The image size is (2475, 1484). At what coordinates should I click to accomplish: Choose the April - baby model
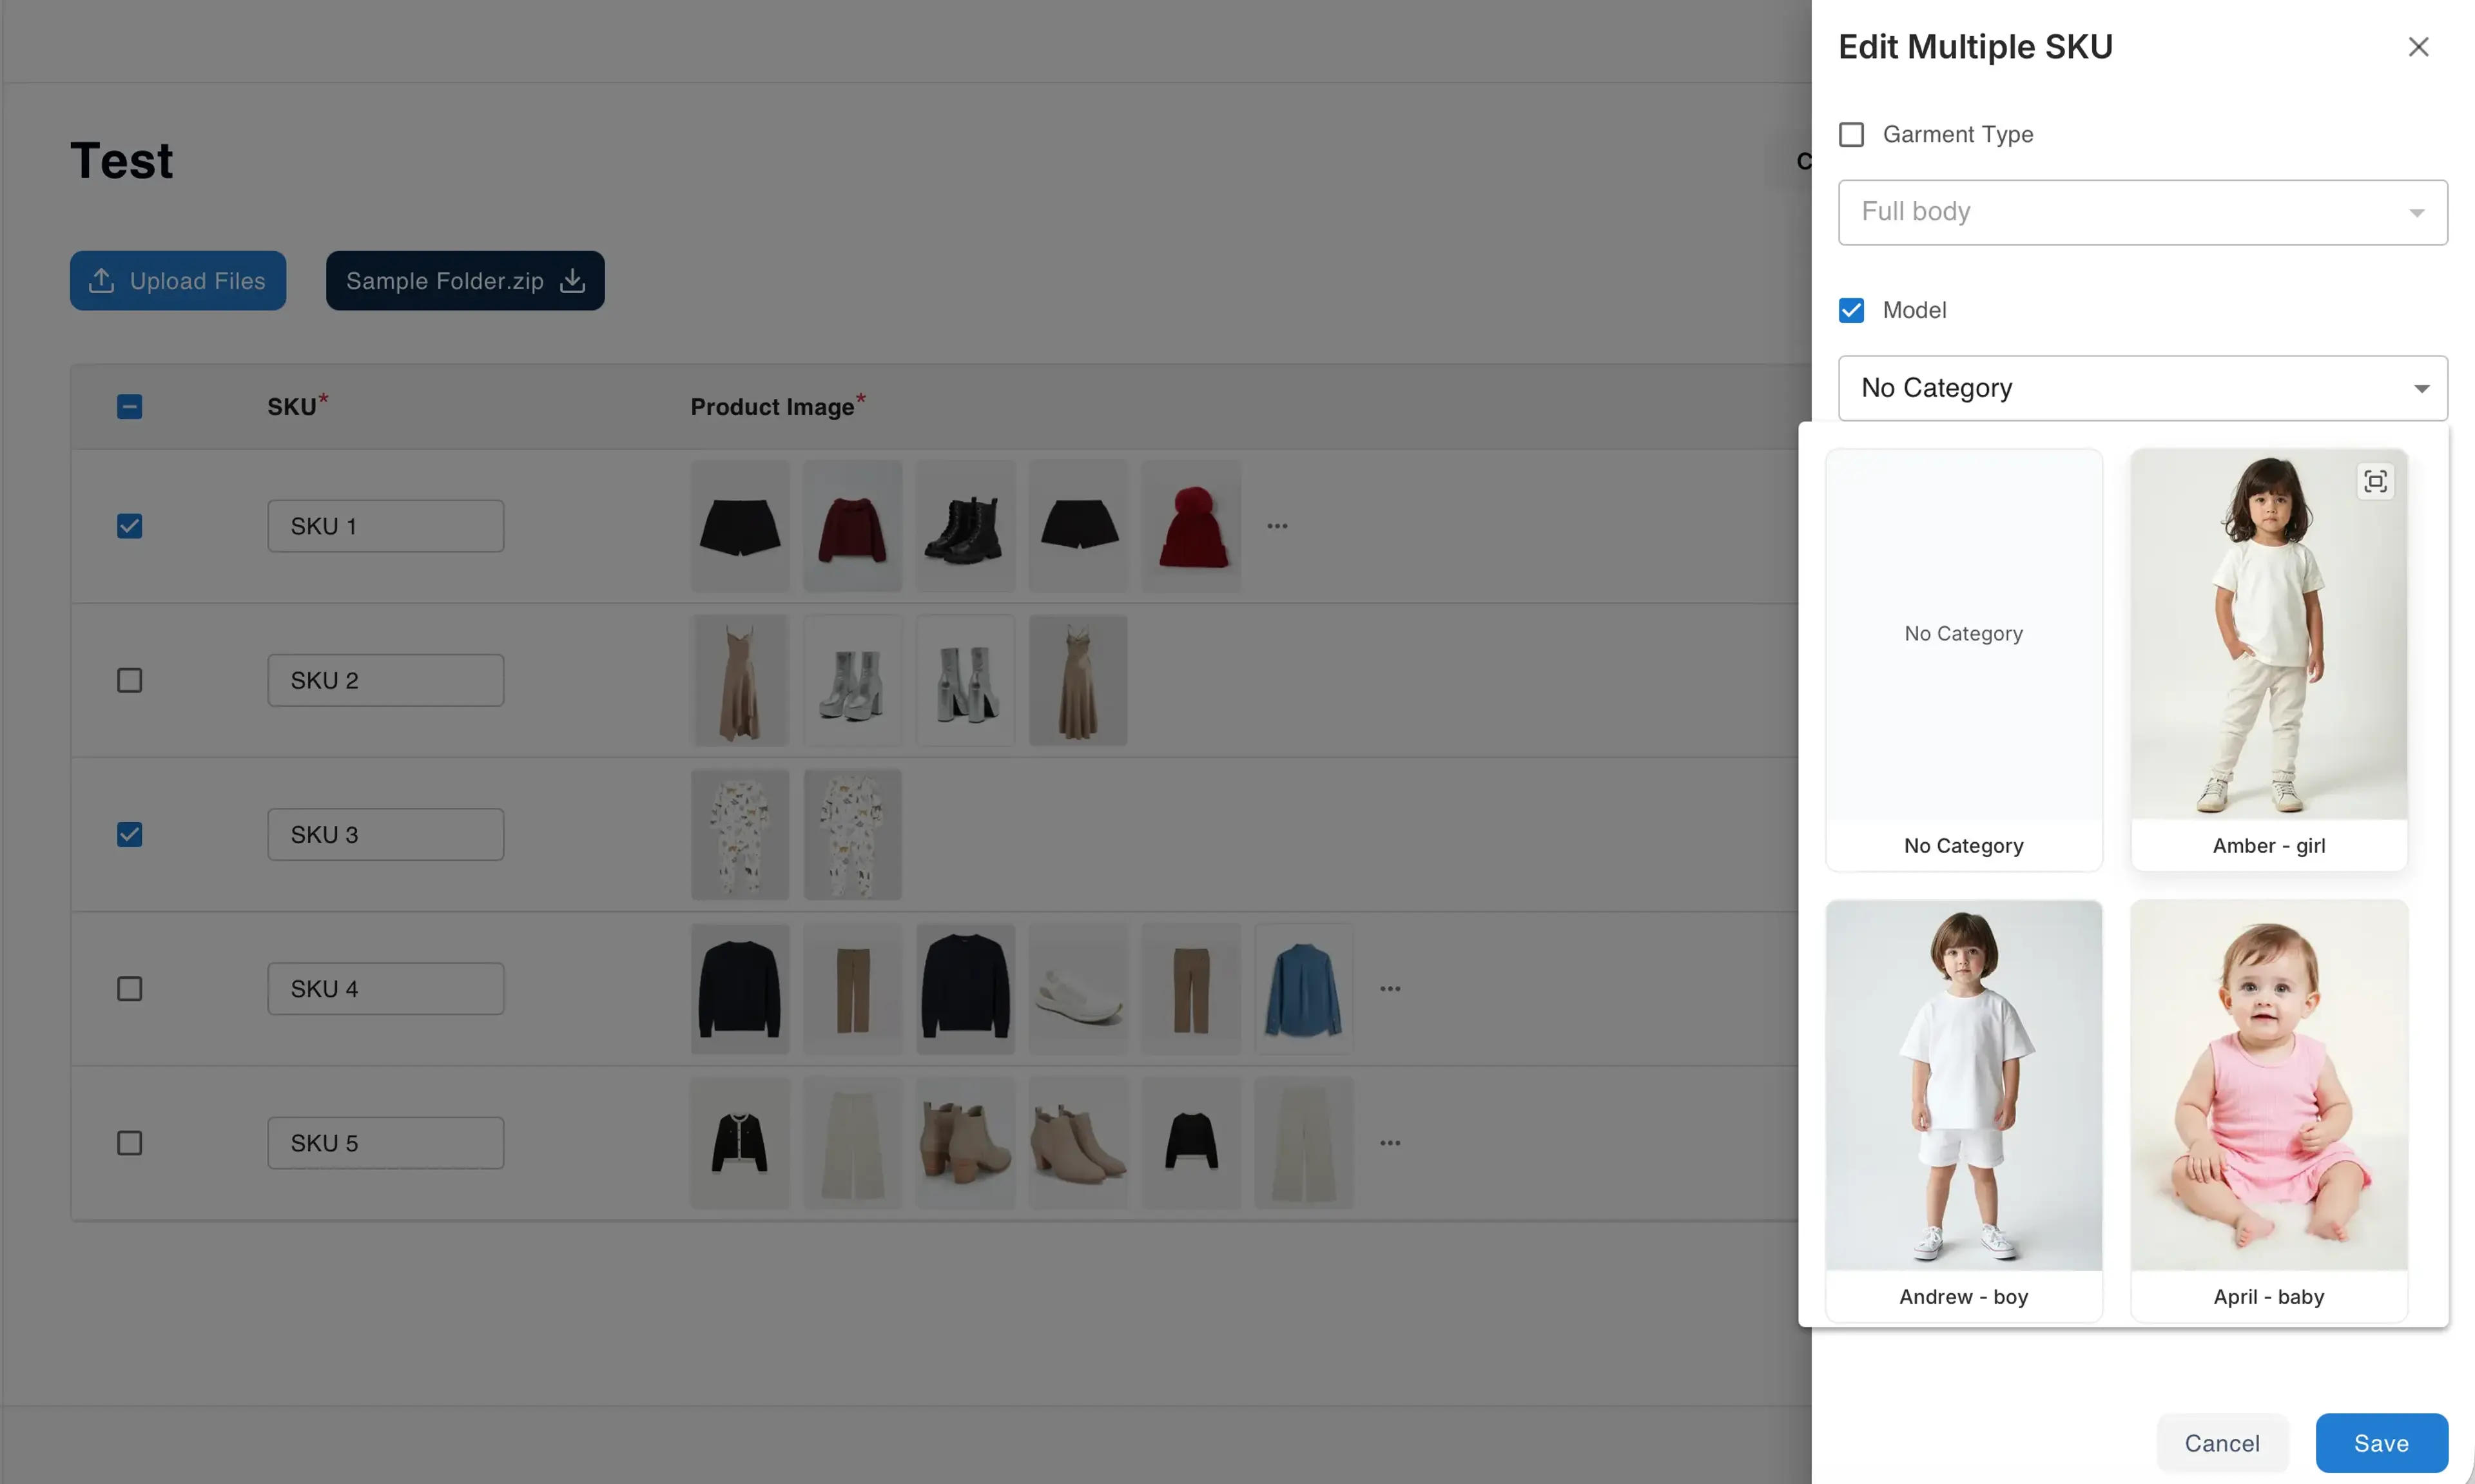pos(2268,1111)
